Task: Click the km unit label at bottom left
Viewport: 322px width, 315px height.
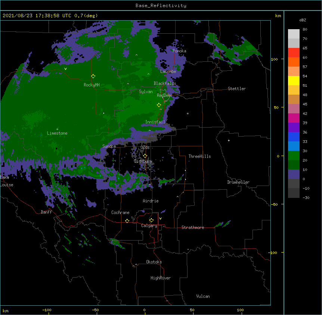Action: tap(5, 311)
